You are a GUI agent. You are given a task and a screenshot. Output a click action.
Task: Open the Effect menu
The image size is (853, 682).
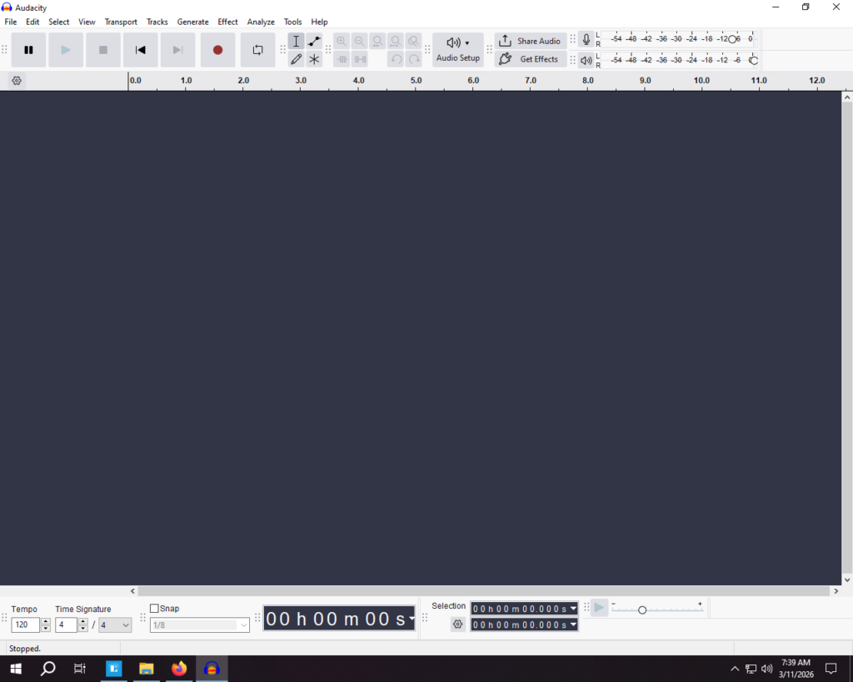point(227,22)
